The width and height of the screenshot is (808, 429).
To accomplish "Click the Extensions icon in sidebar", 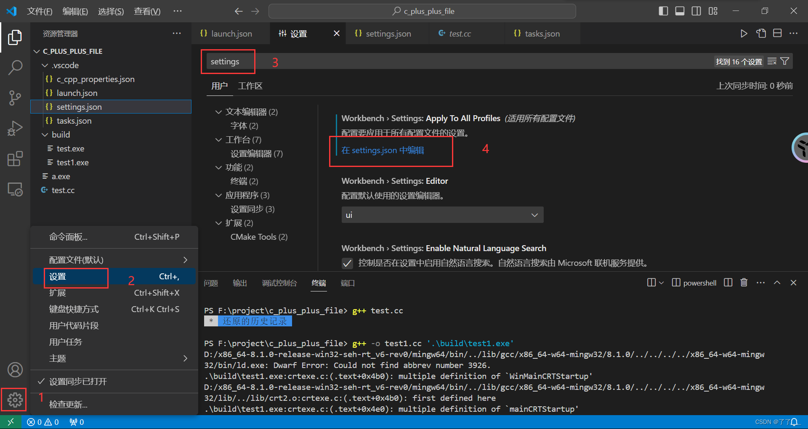I will coord(15,159).
